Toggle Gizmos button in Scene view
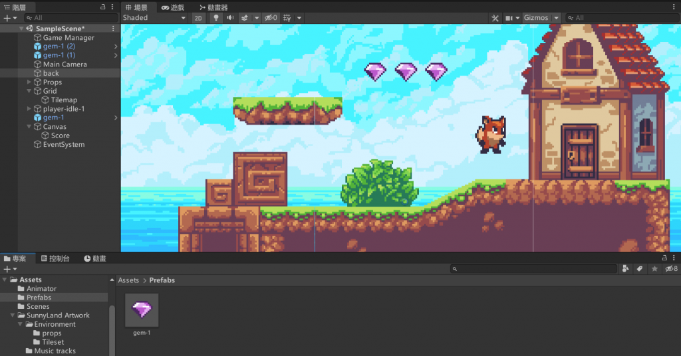Screen dimensions: 681x356 (536, 18)
